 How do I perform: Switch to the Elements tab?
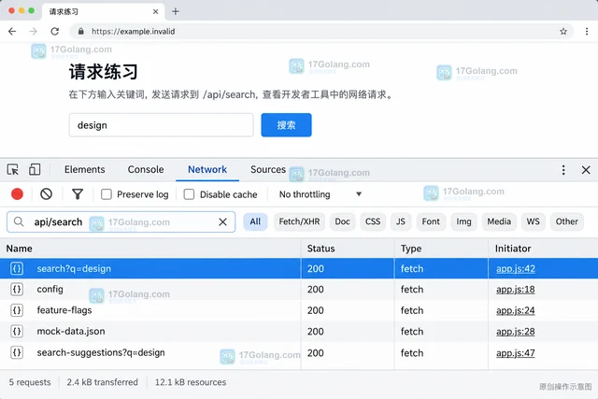tap(85, 169)
